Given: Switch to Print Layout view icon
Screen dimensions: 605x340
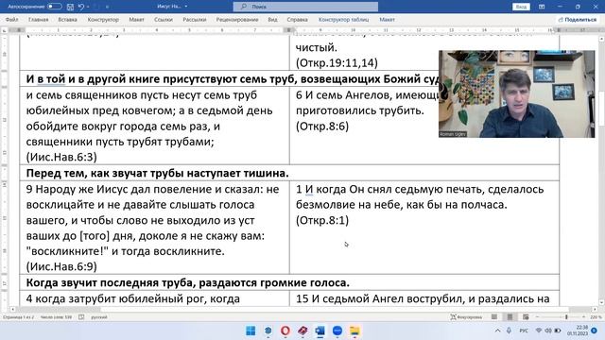Looking at the screenshot, I should [510, 317].
